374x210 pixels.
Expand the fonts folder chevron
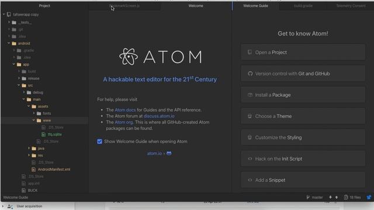(34, 113)
